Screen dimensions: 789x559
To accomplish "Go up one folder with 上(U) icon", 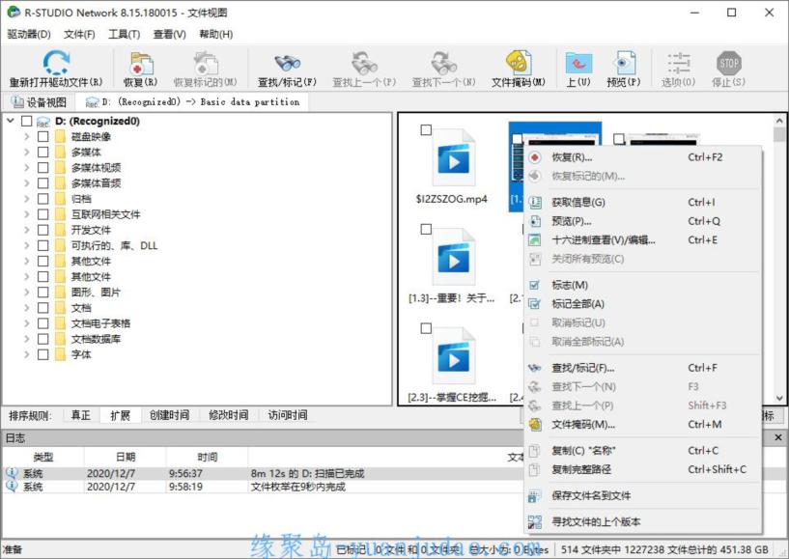I will click(x=578, y=63).
